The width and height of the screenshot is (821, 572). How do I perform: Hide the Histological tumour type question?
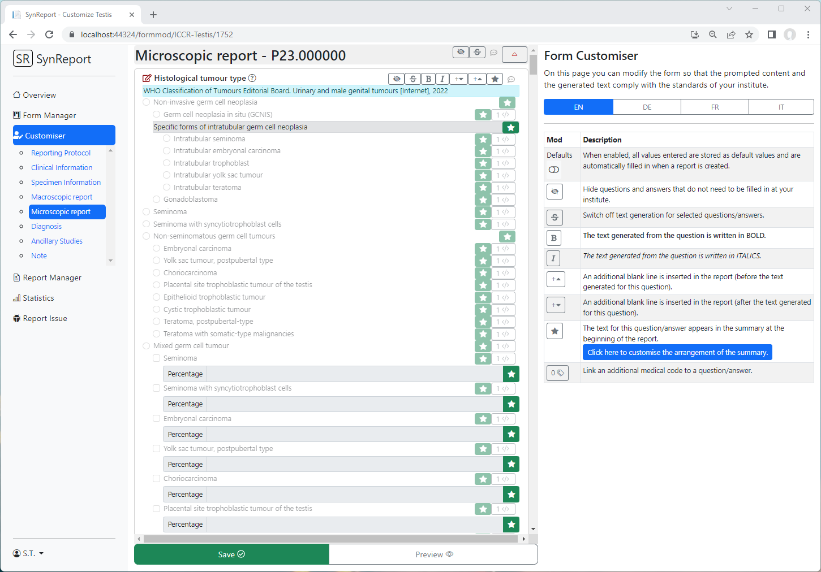(x=397, y=79)
